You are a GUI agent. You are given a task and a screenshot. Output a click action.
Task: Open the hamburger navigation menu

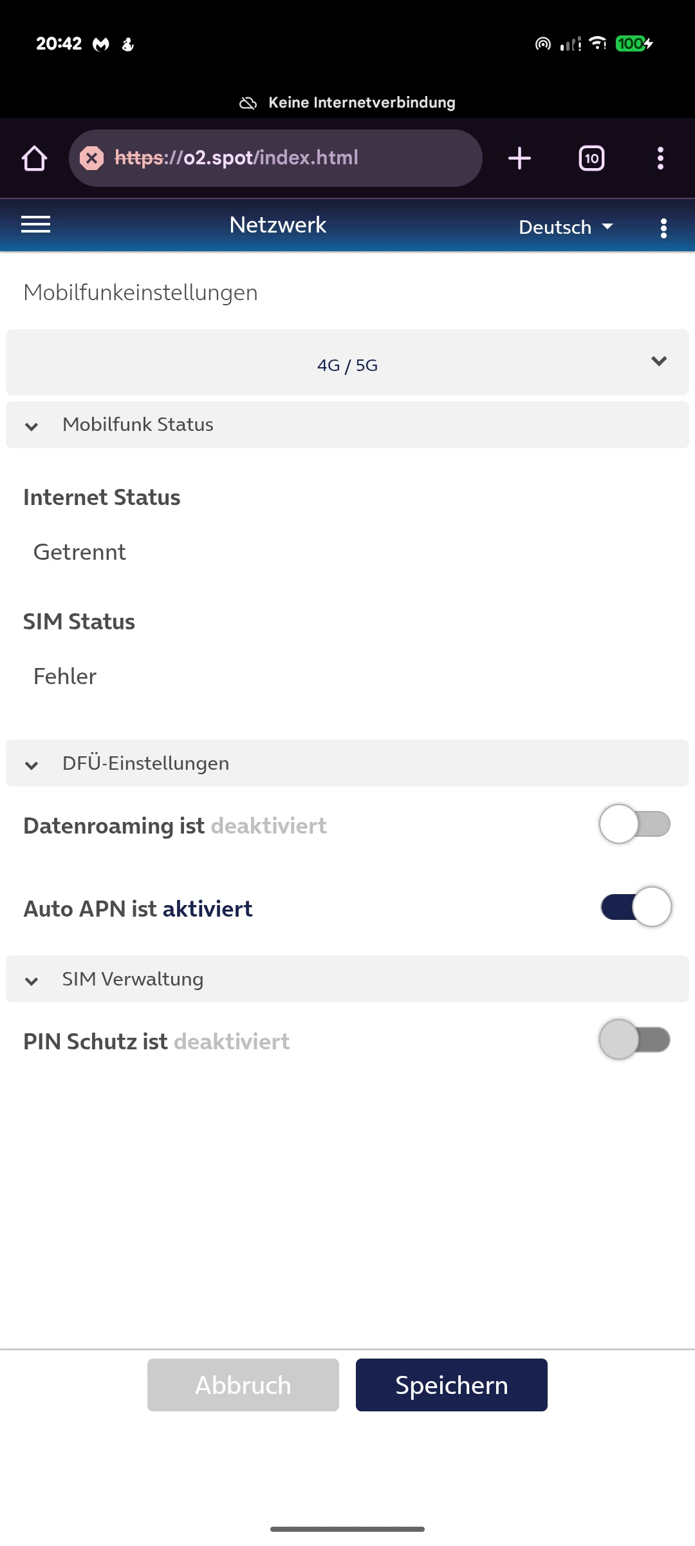pos(36,225)
